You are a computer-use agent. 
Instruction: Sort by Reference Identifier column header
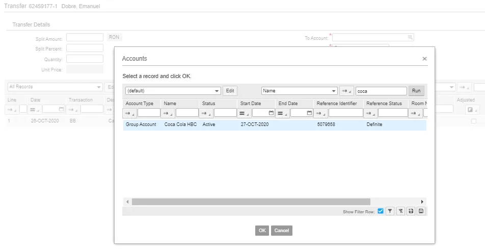(337, 104)
